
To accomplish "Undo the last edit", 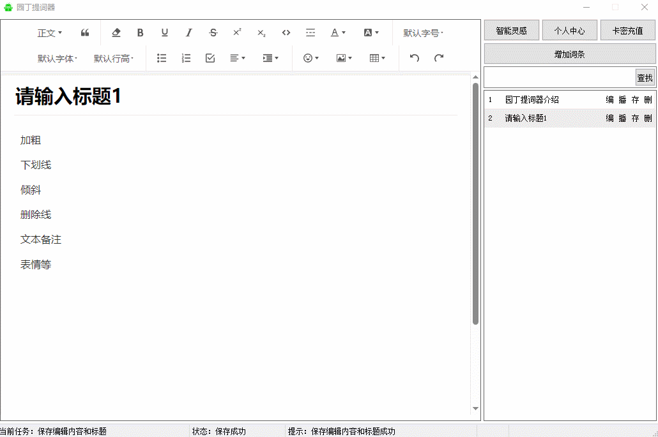I will pyautogui.click(x=415, y=58).
